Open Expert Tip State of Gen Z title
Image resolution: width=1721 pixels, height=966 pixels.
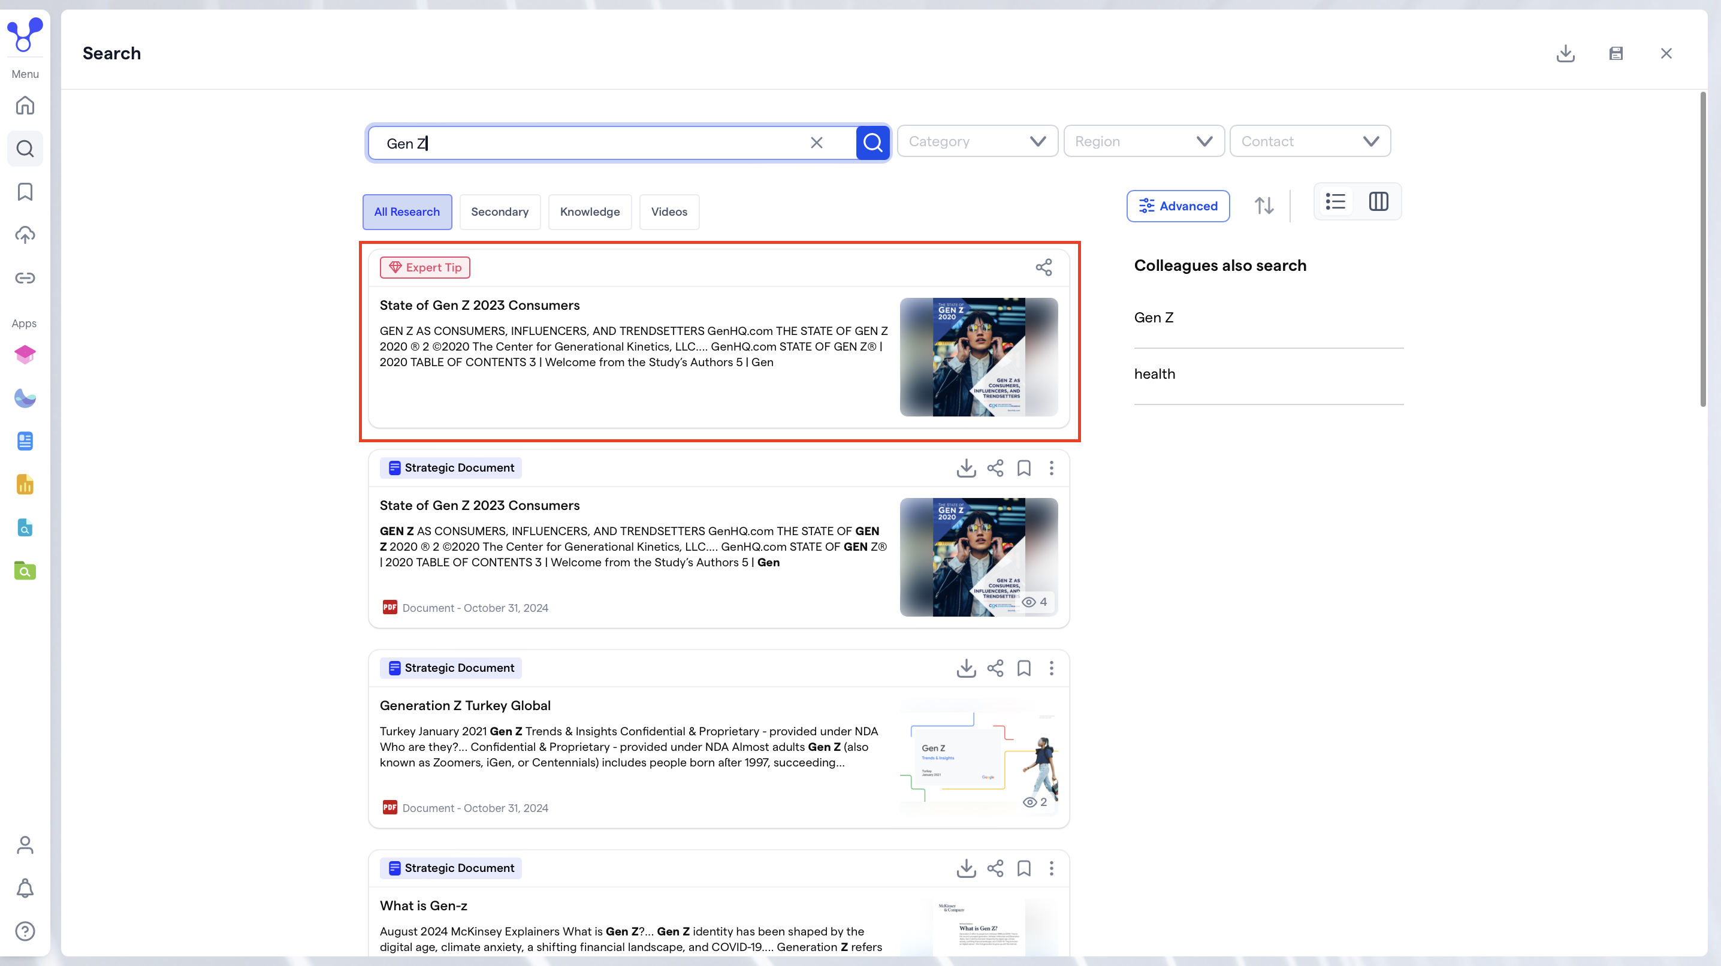coord(480,305)
